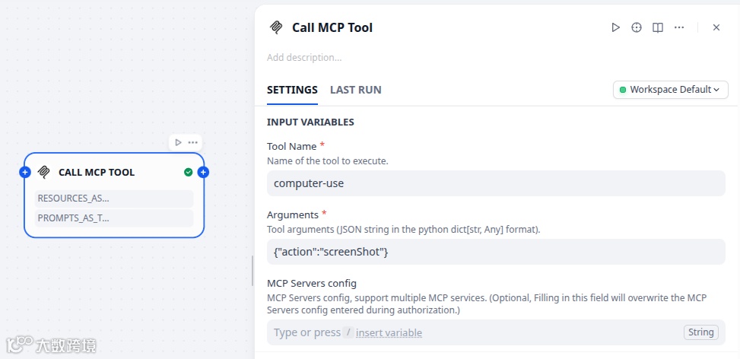The height and width of the screenshot is (359, 740).
Task: Open the help book icon in panel header
Action: tap(658, 27)
